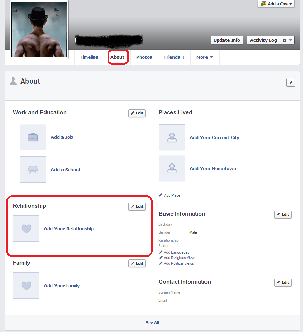Edit the Basic Information section
Viewport: 303px width, 332px height.
(283, 214)
